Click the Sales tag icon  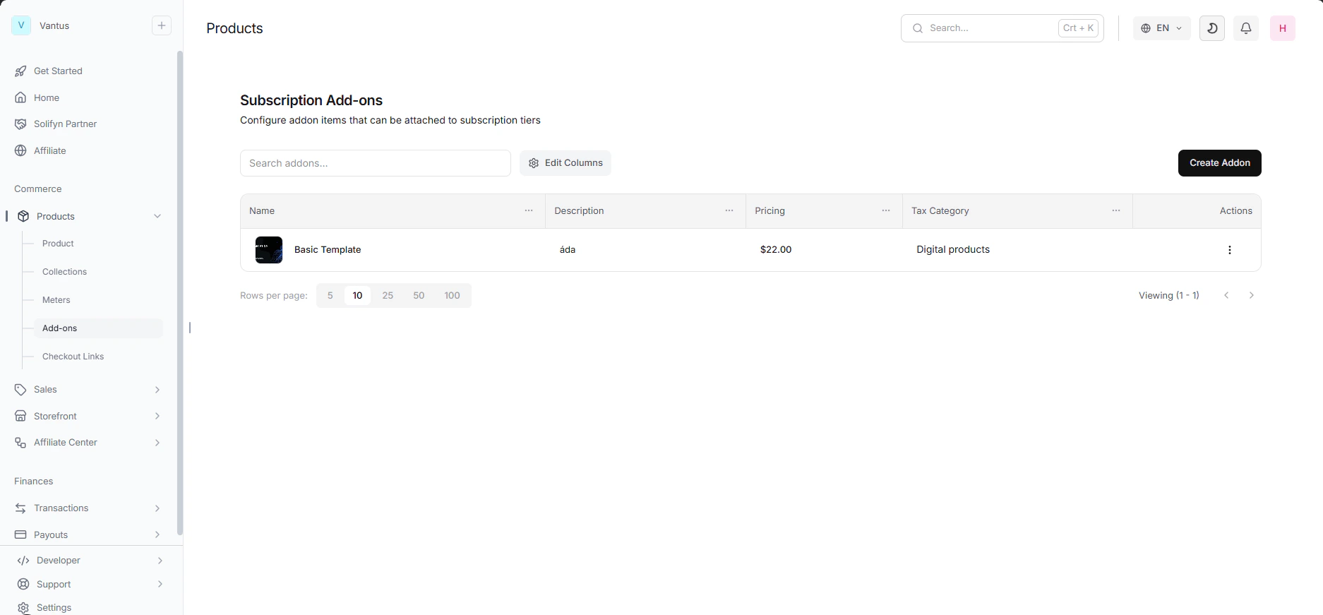coord(20,390)
